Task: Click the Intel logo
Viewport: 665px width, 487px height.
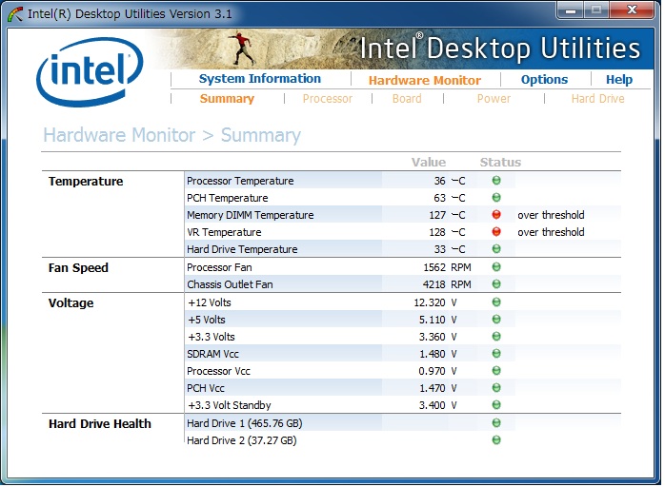Action: (x=90, y=72)
